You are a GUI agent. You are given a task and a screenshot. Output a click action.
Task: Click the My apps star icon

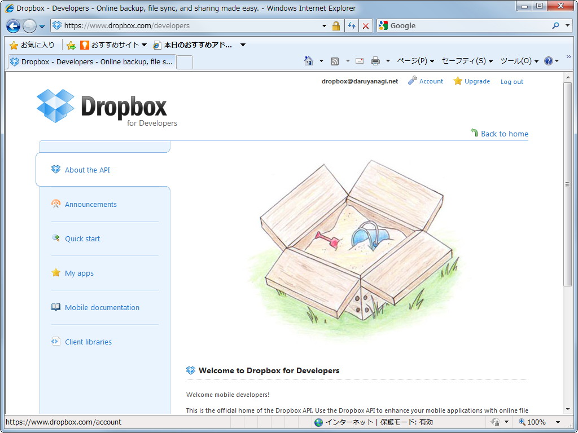click(56, 272)
